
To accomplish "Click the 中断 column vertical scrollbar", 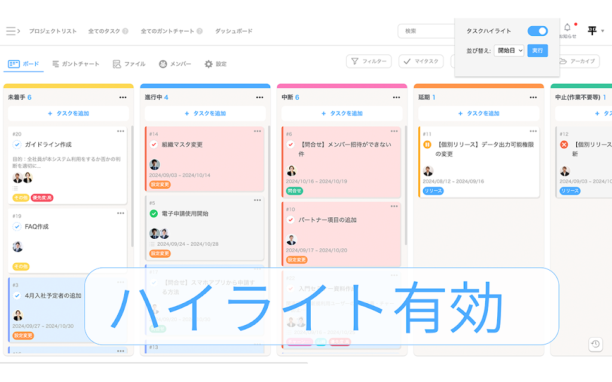I will pos(406,185).
